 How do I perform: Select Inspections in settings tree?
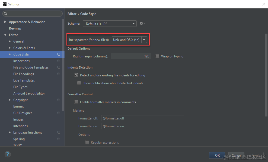(x=21, y=61)
